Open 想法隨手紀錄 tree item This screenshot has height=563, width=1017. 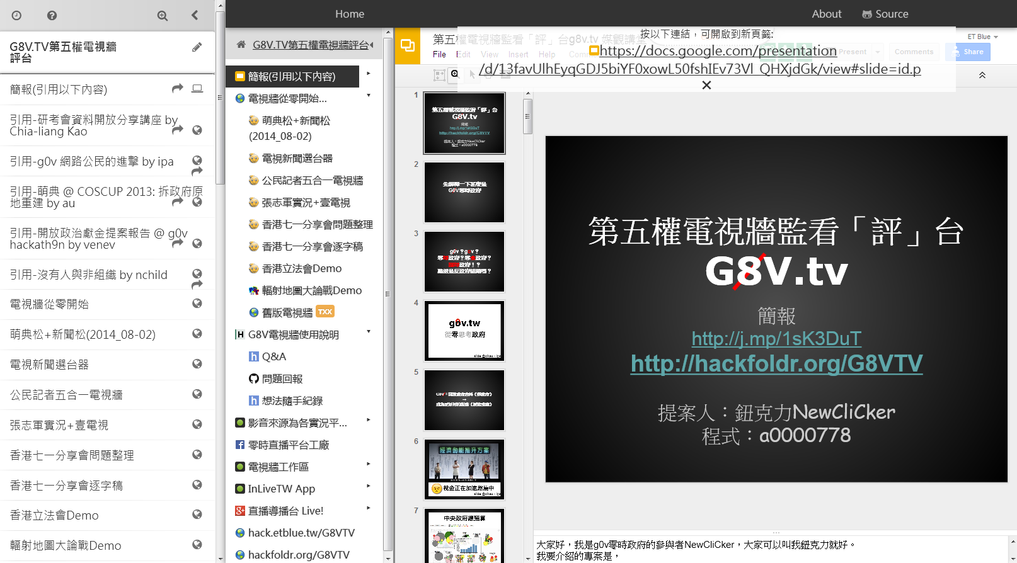pos(286,401)
